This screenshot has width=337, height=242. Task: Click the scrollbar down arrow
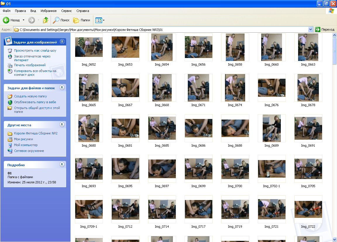(334, 239)
